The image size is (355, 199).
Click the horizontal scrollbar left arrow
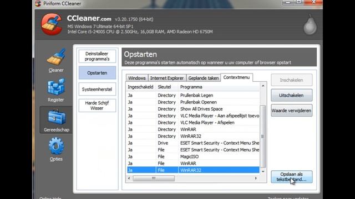pos(129,178)
